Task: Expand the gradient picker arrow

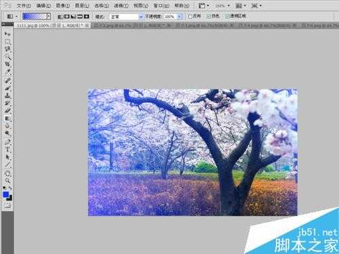Action: point(49,16)
